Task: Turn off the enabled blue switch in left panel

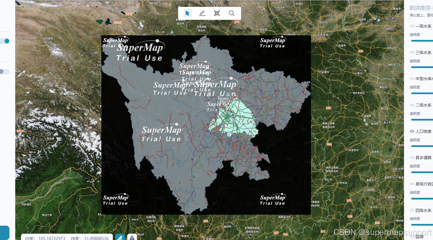Action: (5, 41)
